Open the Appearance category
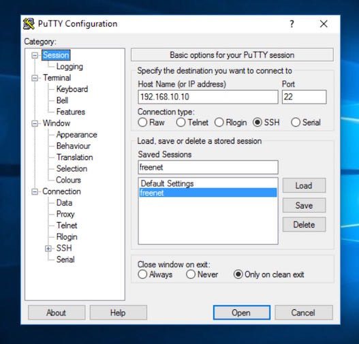 coord(77,135)
